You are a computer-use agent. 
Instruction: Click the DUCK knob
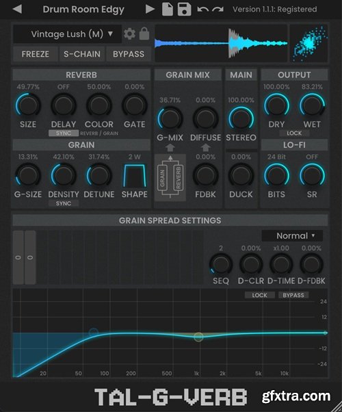point(241,175)
